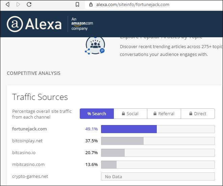Click the browser forward arrow
223x186 pixels.
point(18,4)
